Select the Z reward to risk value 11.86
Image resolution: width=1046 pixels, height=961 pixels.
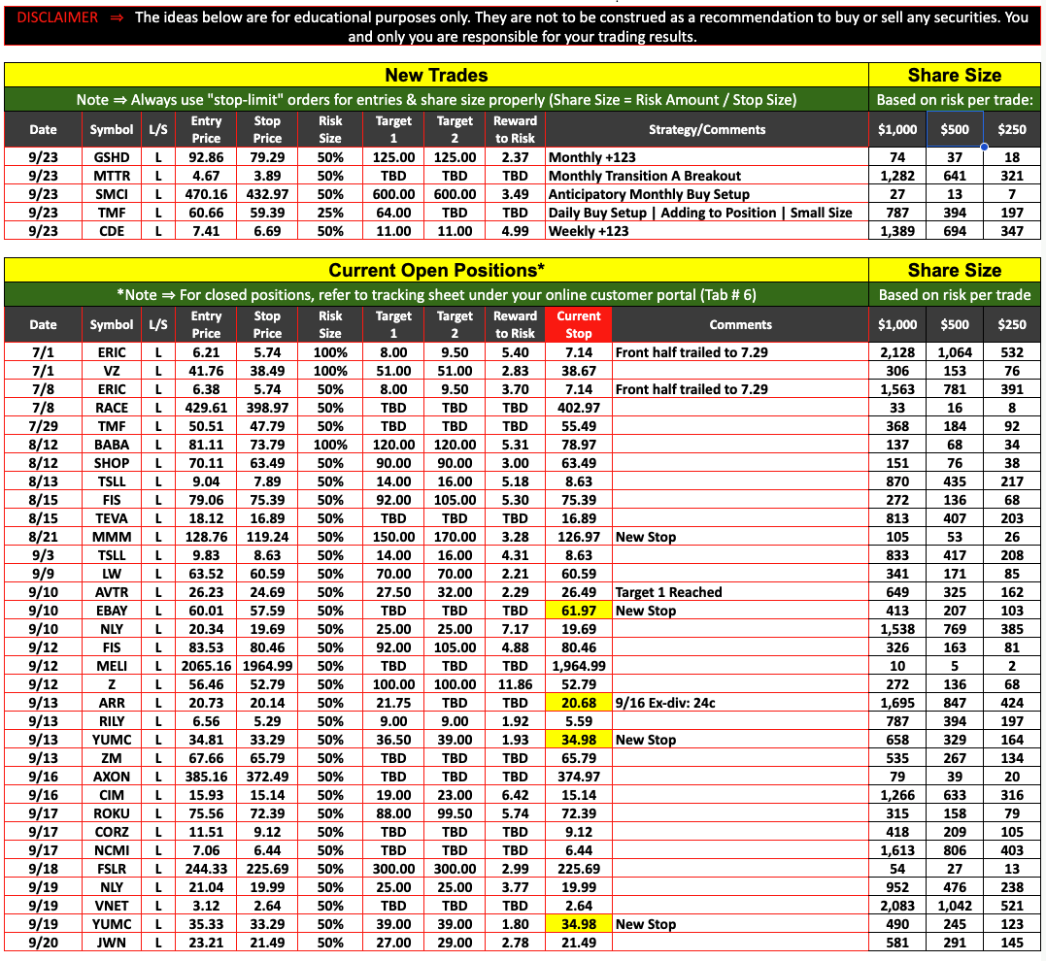click(515, 684)
